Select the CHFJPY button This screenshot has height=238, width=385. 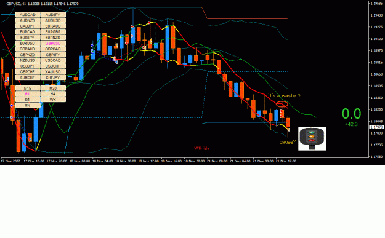coord(53,77)
